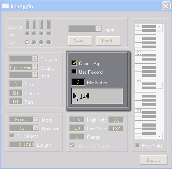This screenshot has width=172, height=169.
Task: Toggle the RunQuant checkbox
Action: (11, 135)
